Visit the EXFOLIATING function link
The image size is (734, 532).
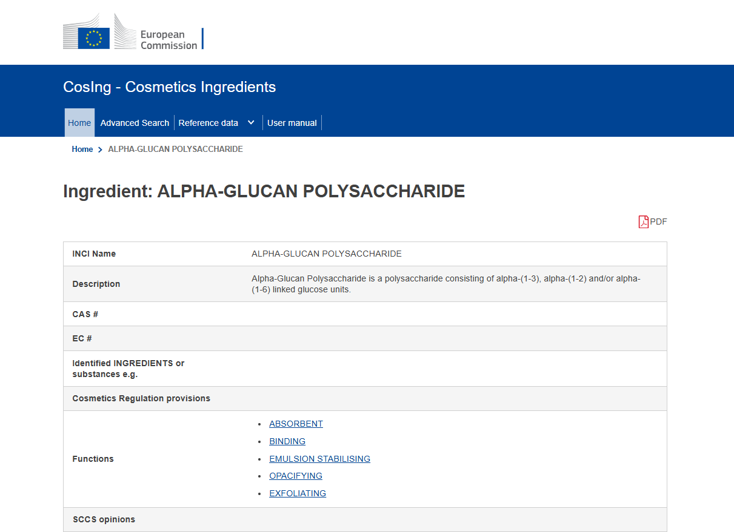(298, 493)
